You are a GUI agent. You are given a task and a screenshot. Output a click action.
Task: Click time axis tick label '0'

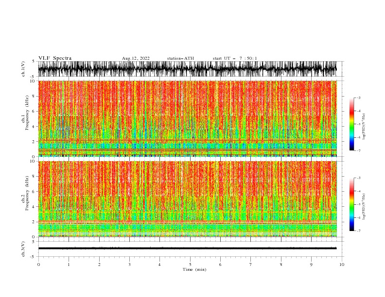[38, 264]
